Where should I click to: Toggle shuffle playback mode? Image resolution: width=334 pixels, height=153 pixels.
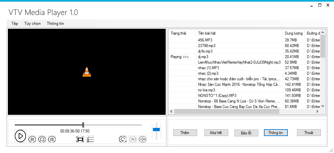coord(132,139)
